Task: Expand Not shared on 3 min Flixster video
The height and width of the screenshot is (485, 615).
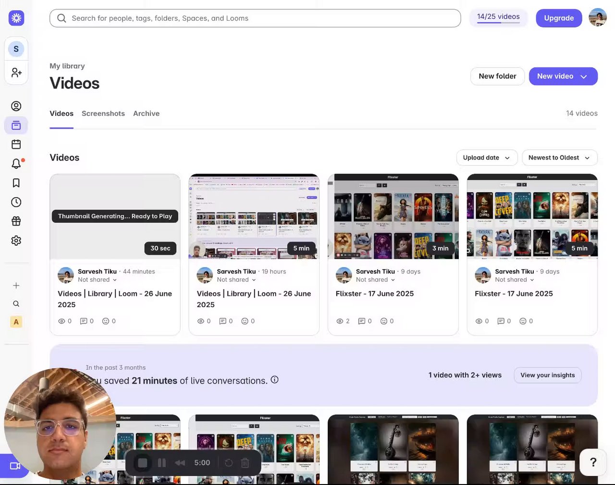Action: pyautogui.click(x=376, y=280)
